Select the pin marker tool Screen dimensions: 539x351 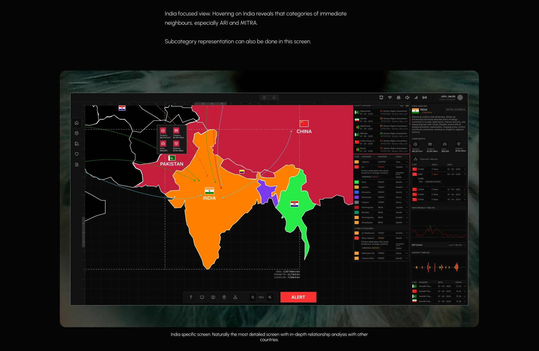point(191,297)
